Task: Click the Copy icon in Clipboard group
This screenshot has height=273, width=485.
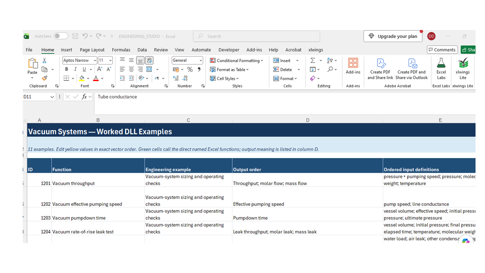Action: [44, 69]
